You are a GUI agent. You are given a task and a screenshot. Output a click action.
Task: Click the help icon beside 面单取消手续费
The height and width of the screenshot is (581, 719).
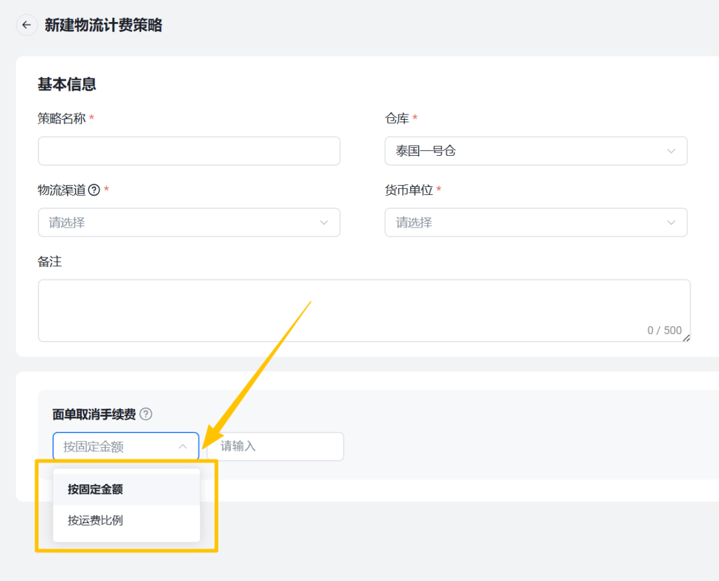pos(146,415)
